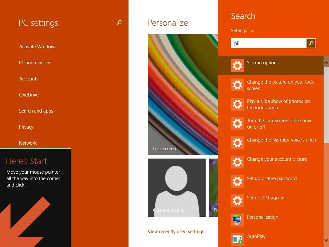The width and height of the screenshot is (329, 247).
Task: Open Search and apps section
Action: tap(36, 111)
